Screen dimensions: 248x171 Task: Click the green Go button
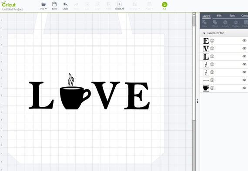tap(164, 5)
